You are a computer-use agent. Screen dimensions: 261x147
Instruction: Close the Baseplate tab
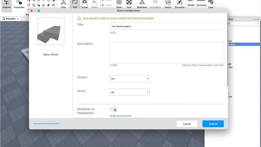point(18,19)
